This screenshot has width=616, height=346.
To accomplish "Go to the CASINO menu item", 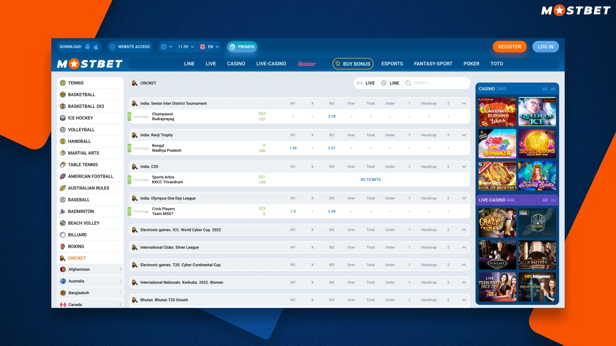I will 236,64.
